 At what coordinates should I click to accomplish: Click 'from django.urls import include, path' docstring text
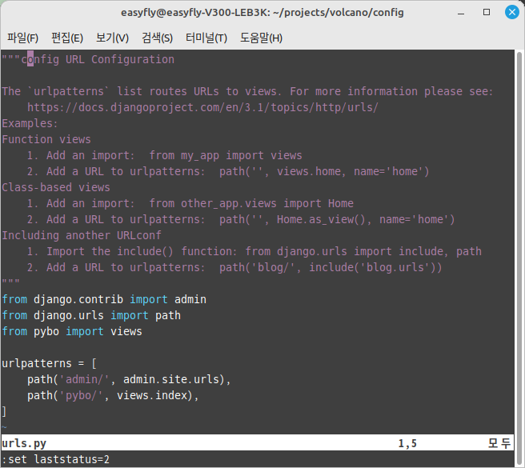click(363, 251)
